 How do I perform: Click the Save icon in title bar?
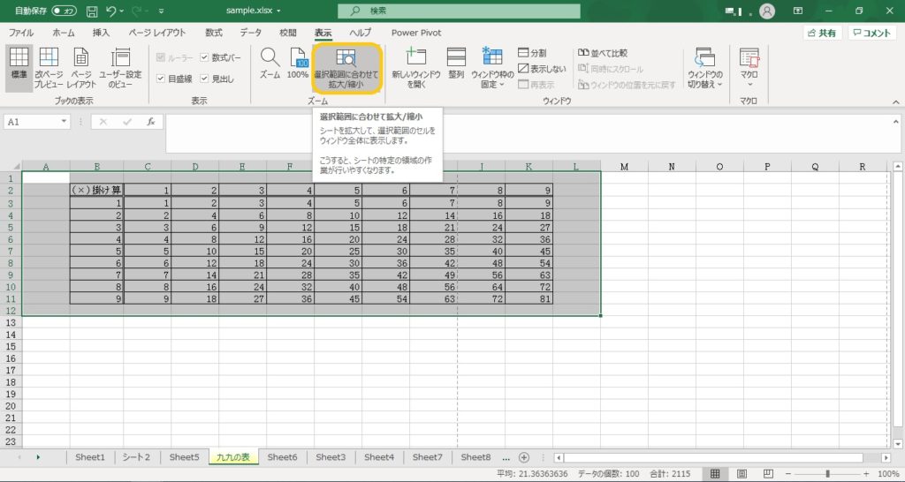point(92,11)
